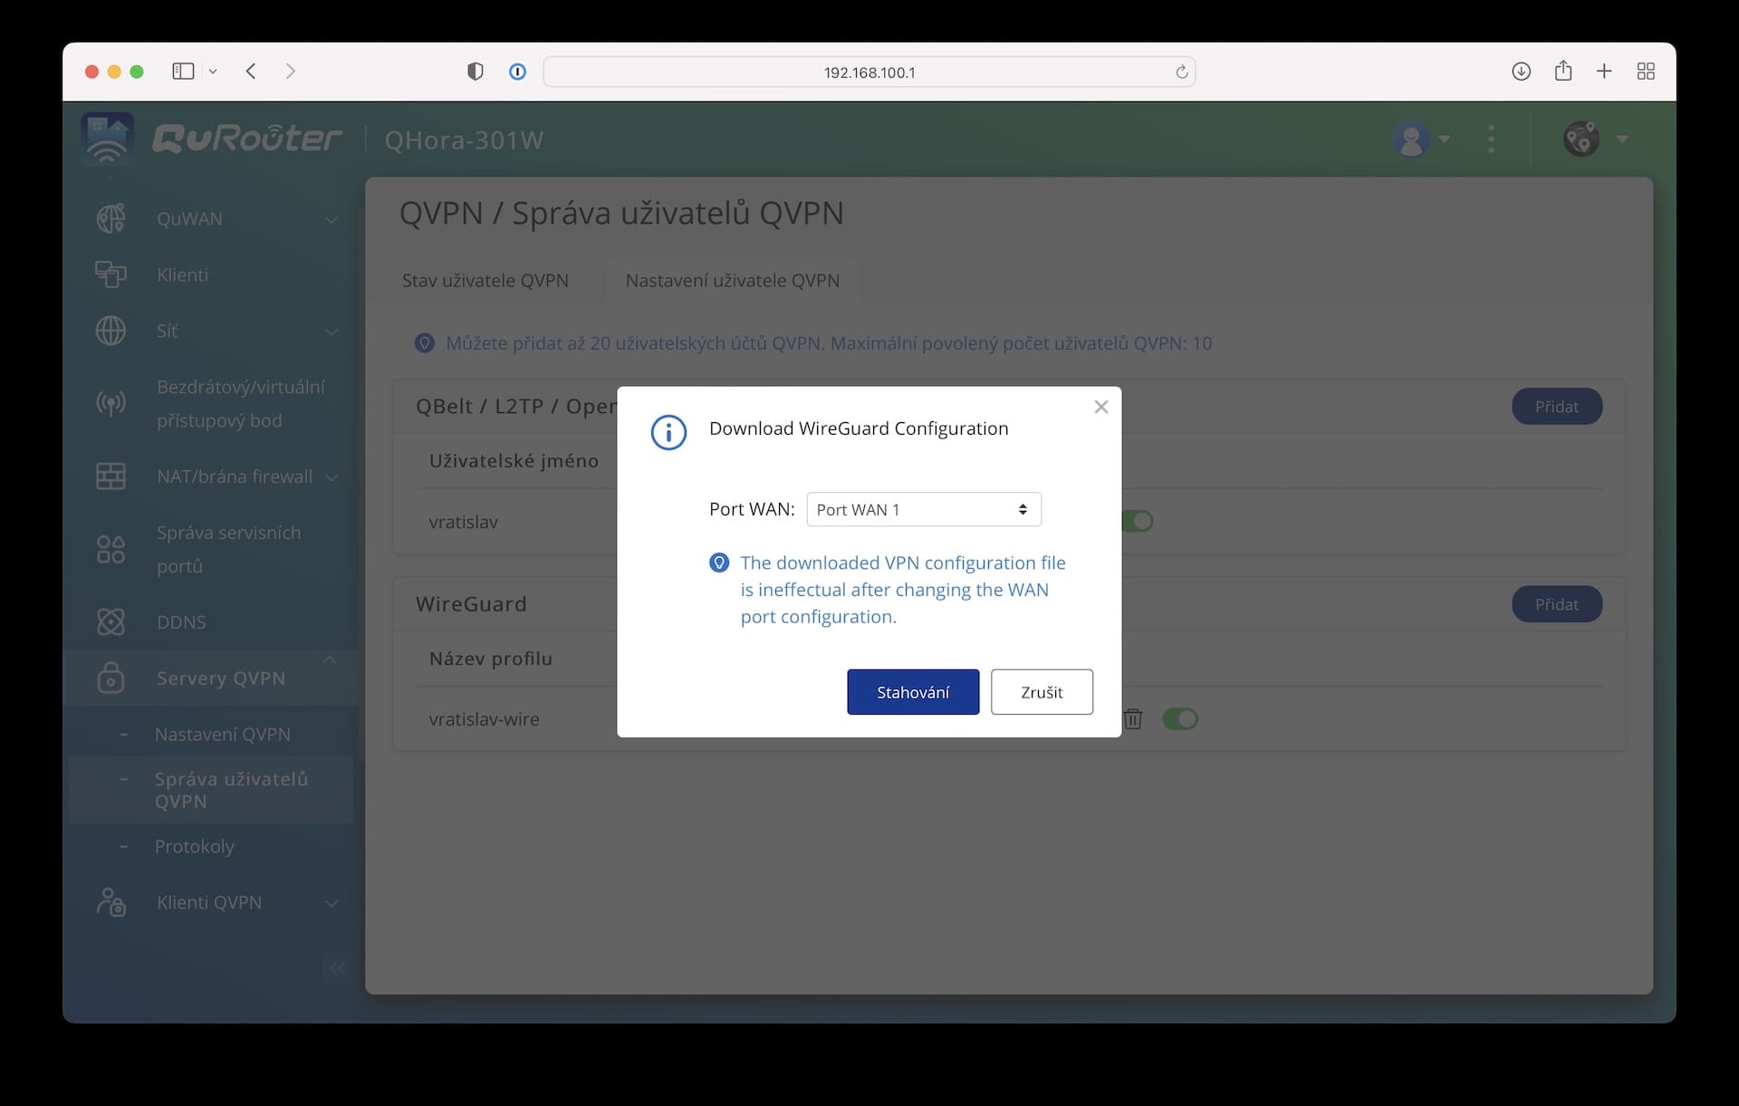Click the Klienti devices icon
Viewport: 1739px width, 1106px height.
click(x=110, y=274)
